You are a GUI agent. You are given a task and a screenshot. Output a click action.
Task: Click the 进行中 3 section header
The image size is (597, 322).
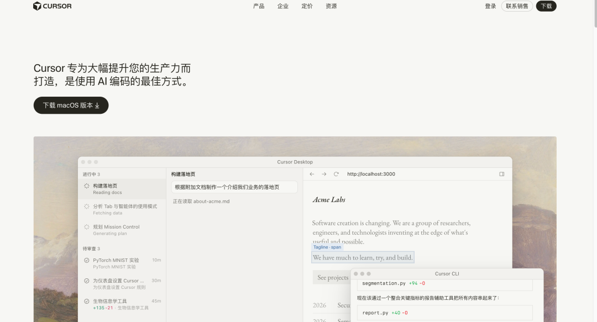[x=91, y=175]
